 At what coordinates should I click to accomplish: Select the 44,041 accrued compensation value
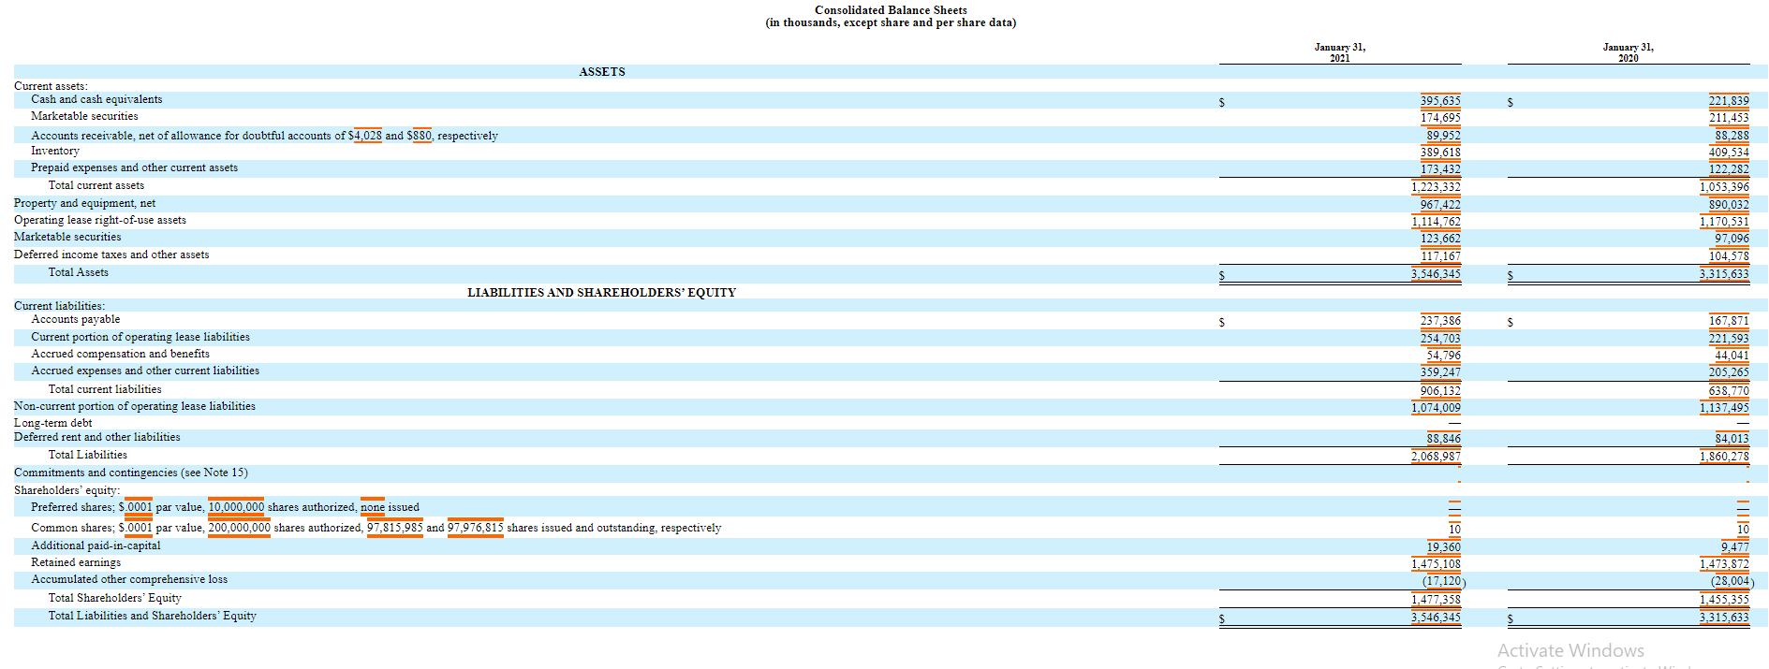[x=1732, y=356]
